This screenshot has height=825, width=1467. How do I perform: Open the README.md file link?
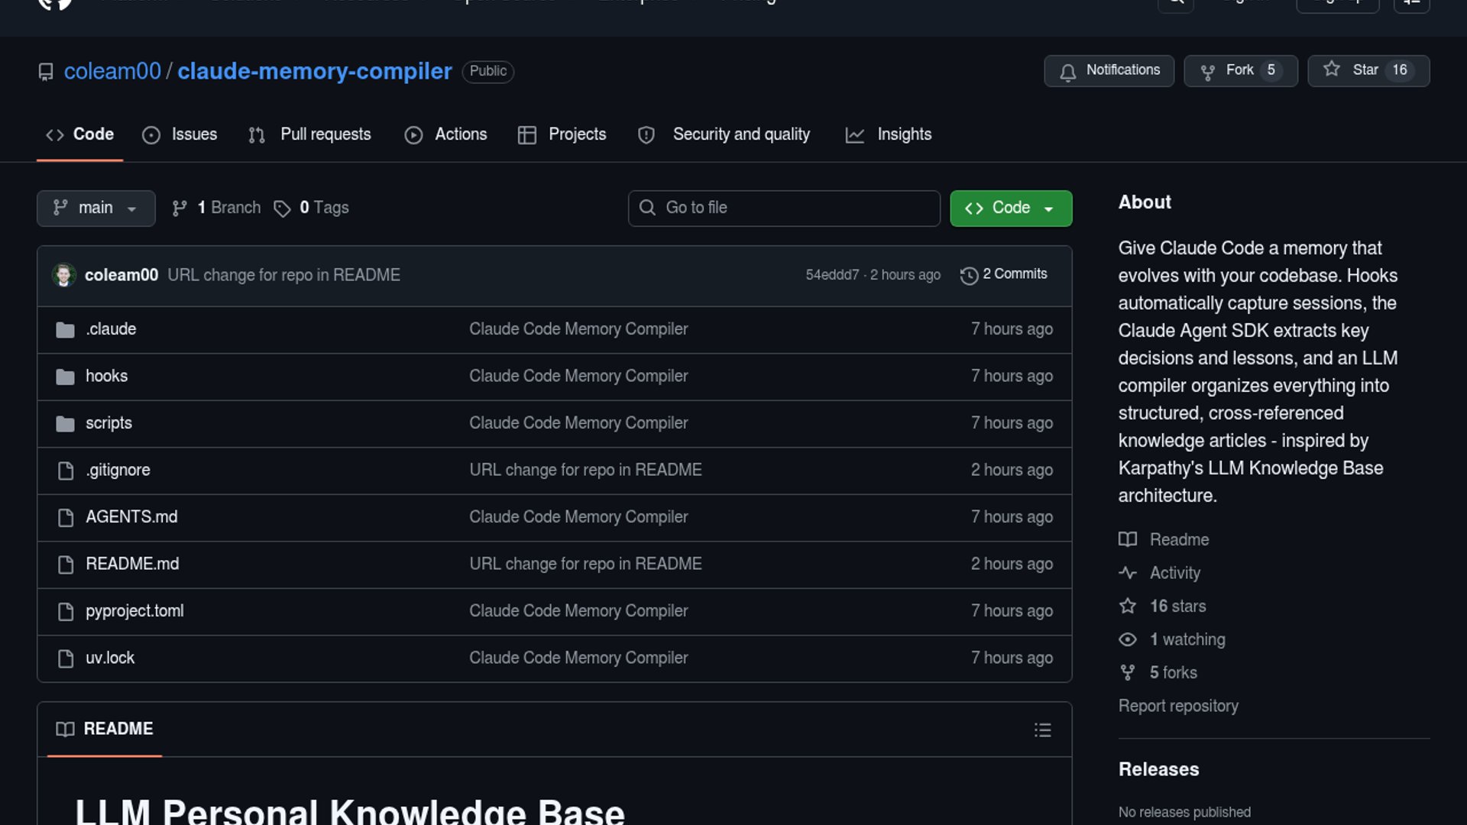tap(132, 564)
